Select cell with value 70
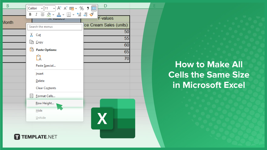This screenshot has height=150, width=267. point(107,59)
